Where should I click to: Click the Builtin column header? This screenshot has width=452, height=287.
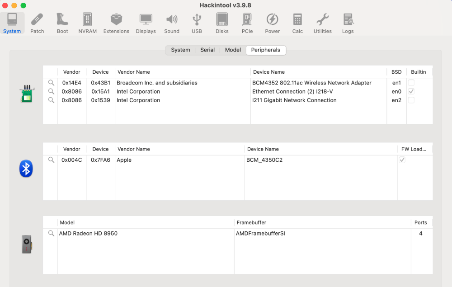[419, 72]
